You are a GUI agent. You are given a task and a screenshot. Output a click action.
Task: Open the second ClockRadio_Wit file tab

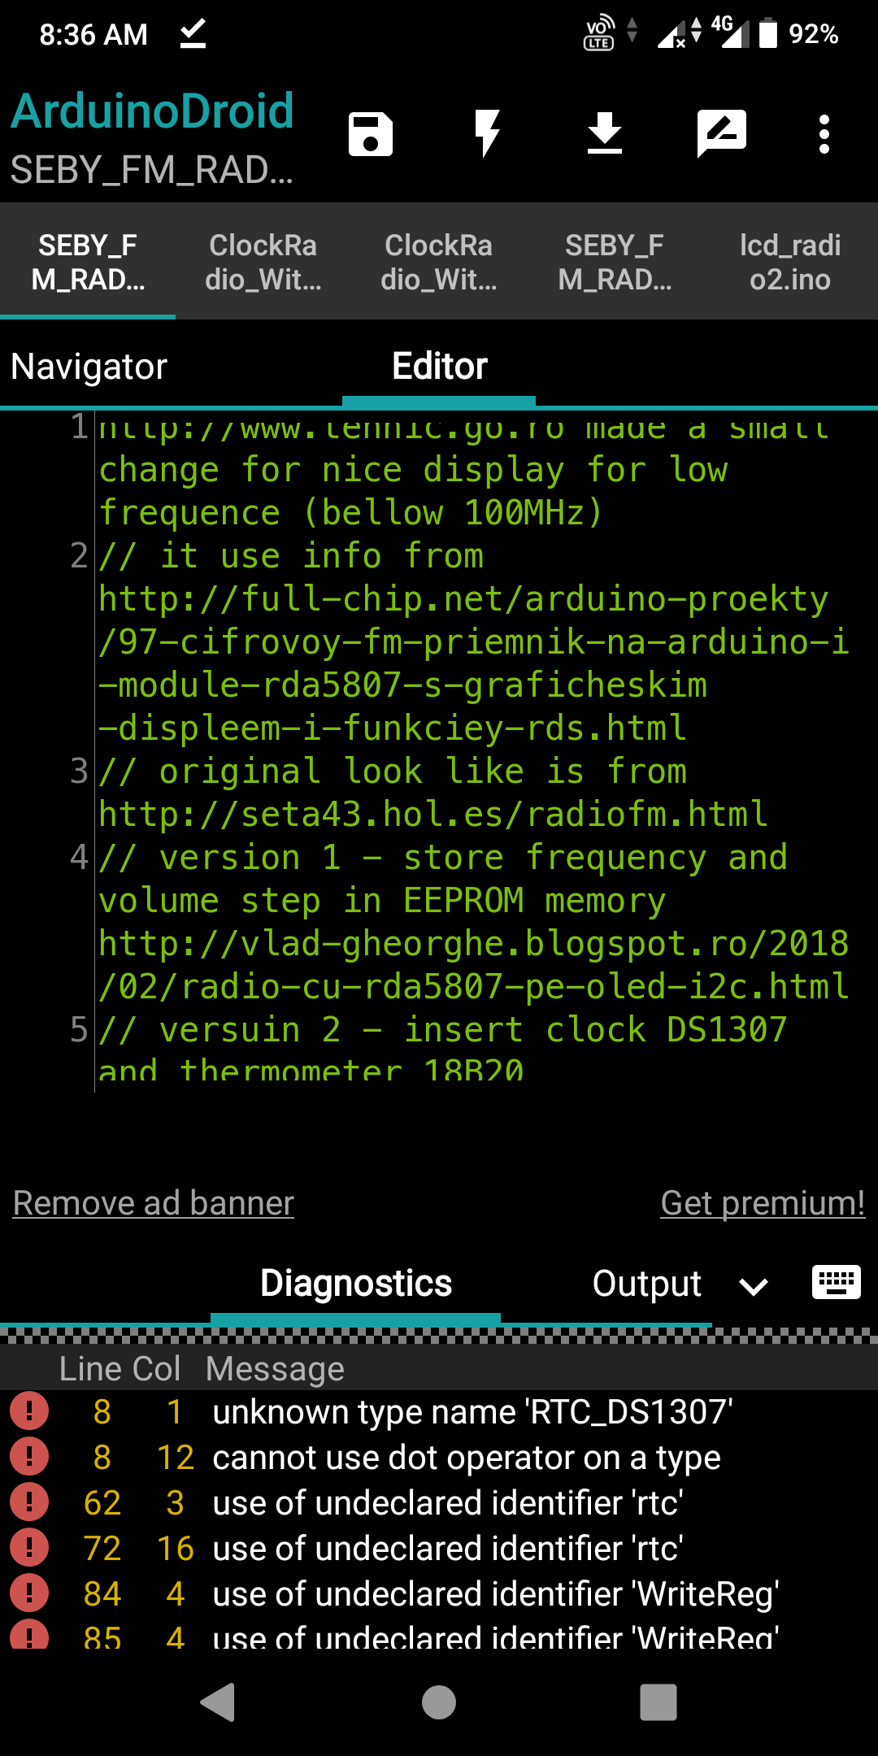(x=439, y=262)
